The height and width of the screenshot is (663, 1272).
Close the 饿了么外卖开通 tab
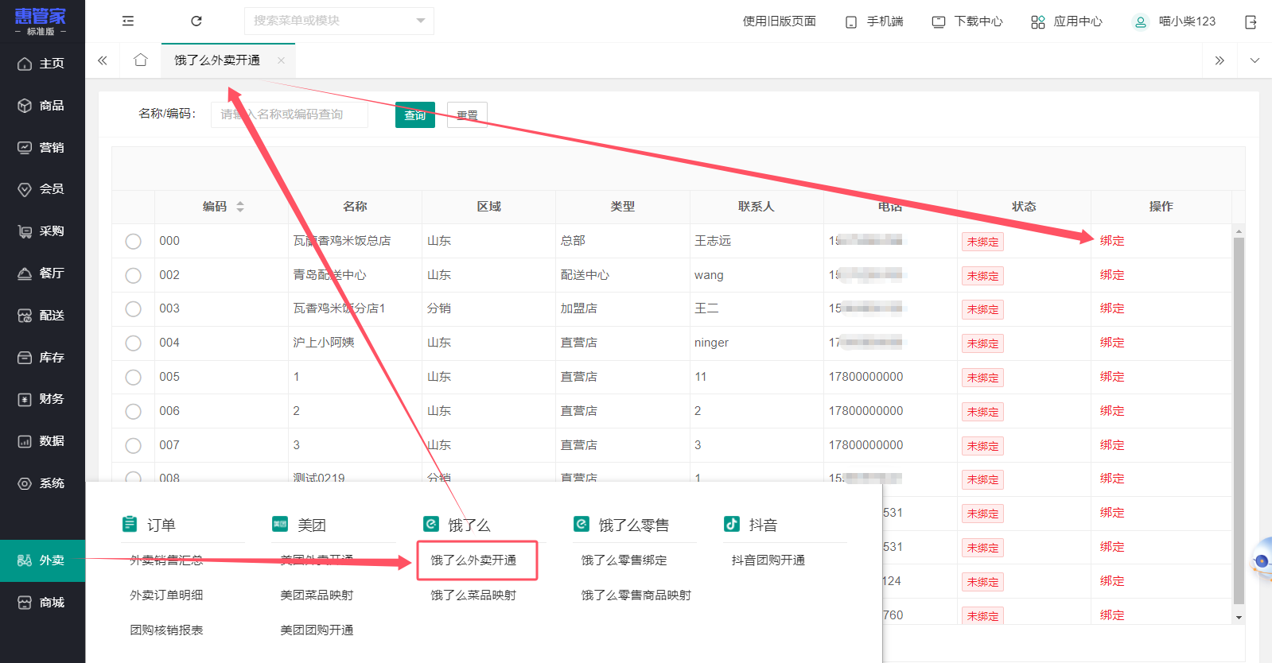coord(281,60)
